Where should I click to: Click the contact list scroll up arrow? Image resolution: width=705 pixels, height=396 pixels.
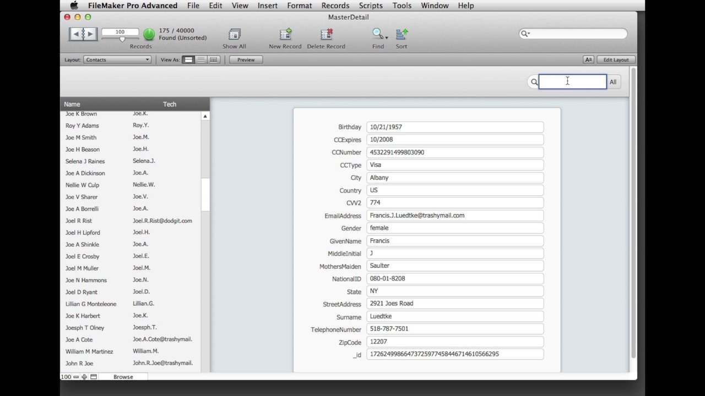[205, 116]
